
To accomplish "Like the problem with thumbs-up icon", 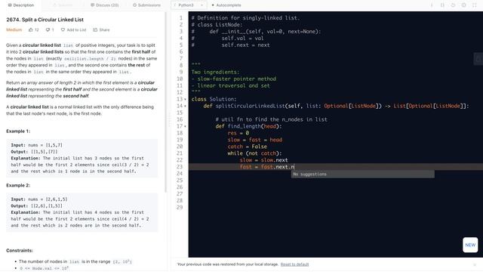I will coord(33,30).
